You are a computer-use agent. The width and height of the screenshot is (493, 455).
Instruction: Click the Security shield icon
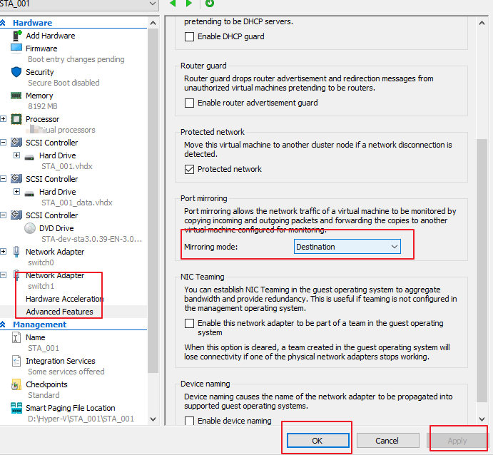16,72
